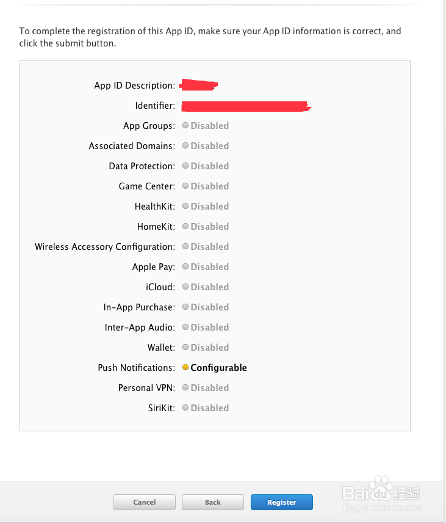Image resolution: width=446 pixels, height=523 pixels.
Task: Click the gray App Groups status dot
Action: pos(185,125)
